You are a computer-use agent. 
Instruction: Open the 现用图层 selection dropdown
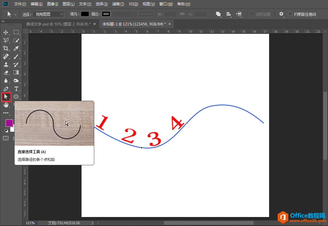(x=48, y=14)
